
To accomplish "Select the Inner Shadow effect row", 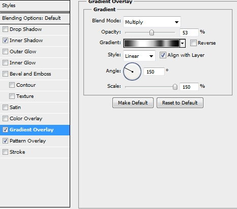I will [x=35, y=41].
